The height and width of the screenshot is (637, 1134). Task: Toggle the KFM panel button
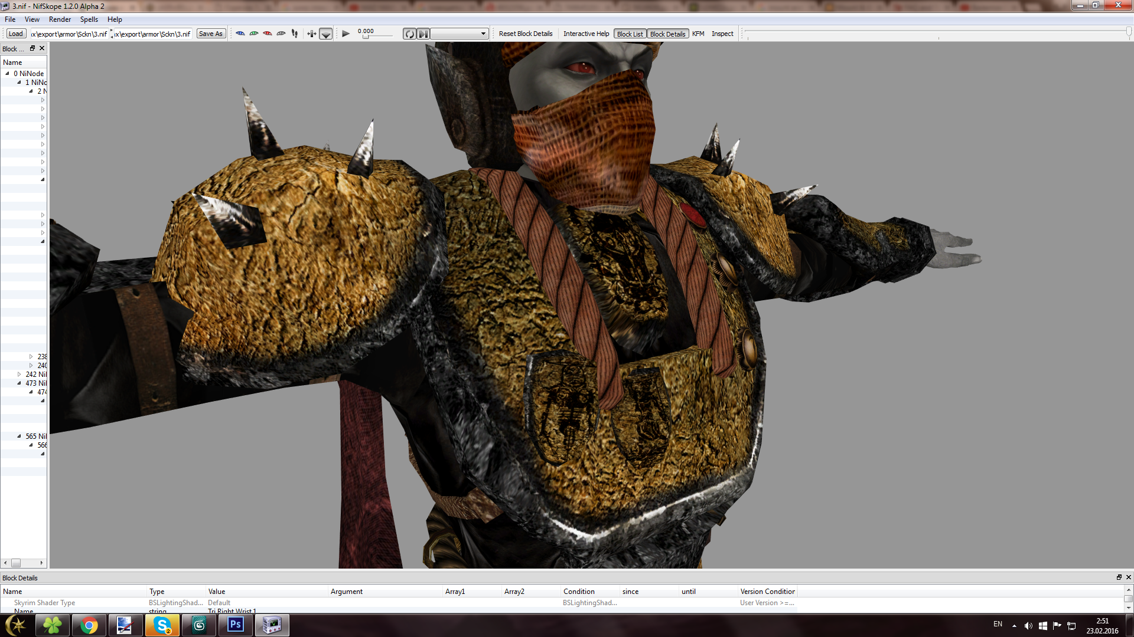pyautogui.click(x=698, y=34)
